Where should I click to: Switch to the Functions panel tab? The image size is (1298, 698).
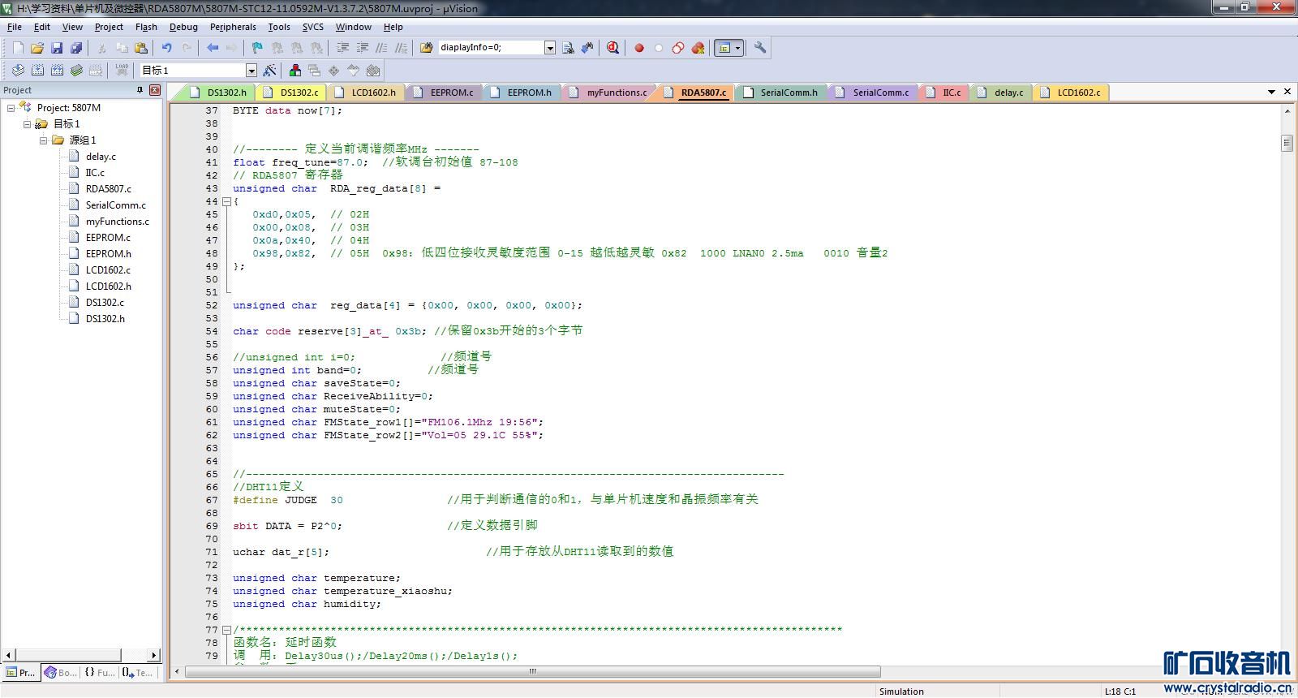(x=100, y=673)
